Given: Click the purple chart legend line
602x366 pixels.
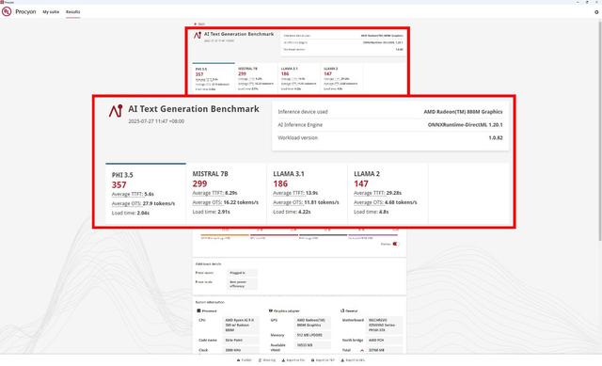Looking at the screenshot, I should (x=372, y=234).
